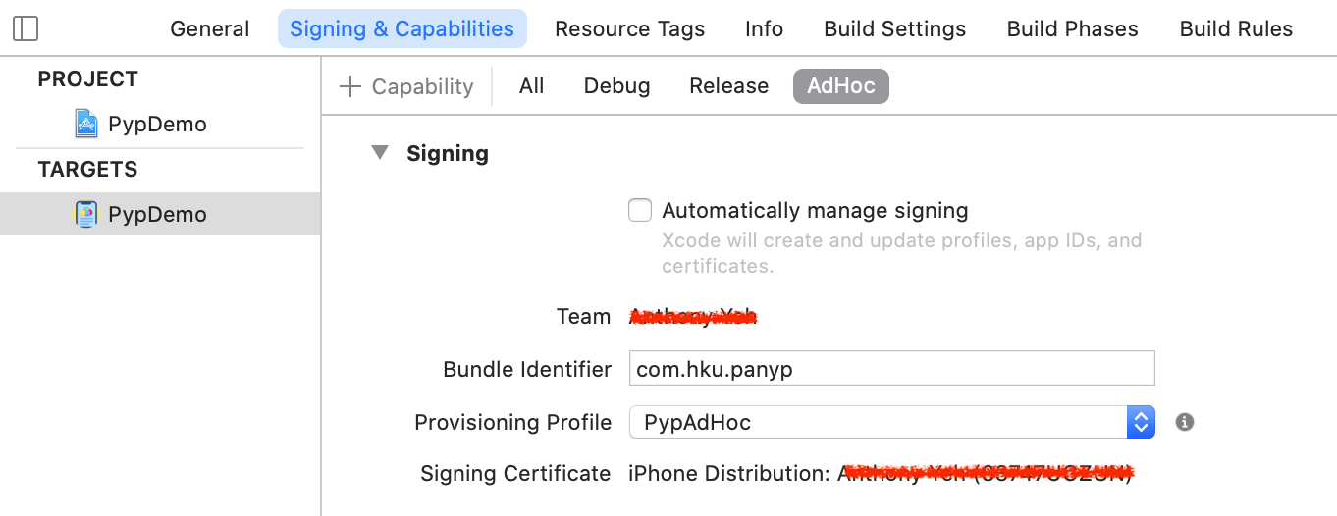
Task: Select the Debug configuration filter
Action: 616,86
